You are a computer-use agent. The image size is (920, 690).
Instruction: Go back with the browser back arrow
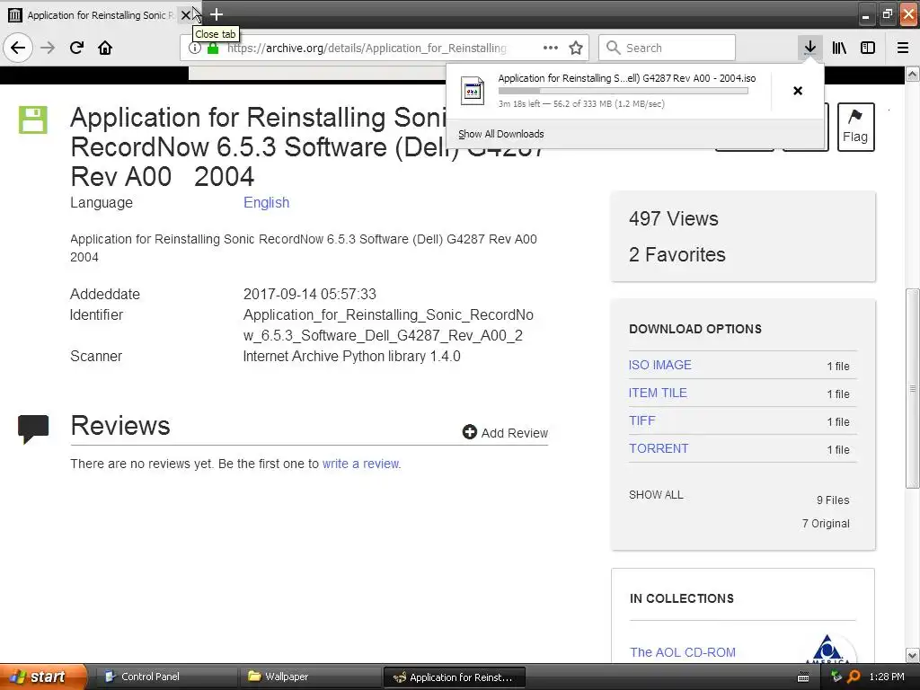(18, 48)
